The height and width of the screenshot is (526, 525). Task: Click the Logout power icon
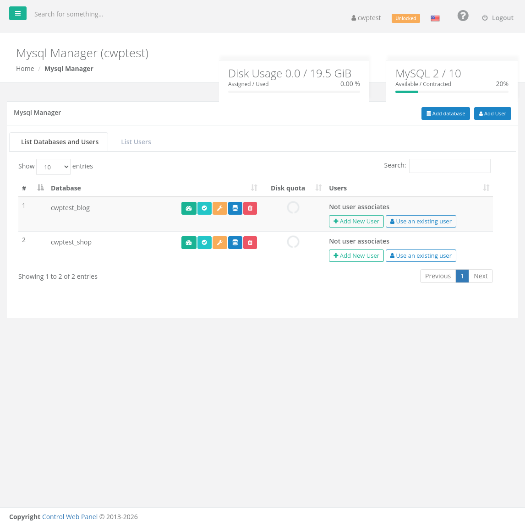click(x=485, y=18)
